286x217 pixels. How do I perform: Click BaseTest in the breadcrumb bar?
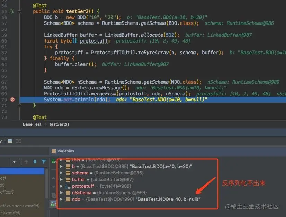[x=32, y=124]
